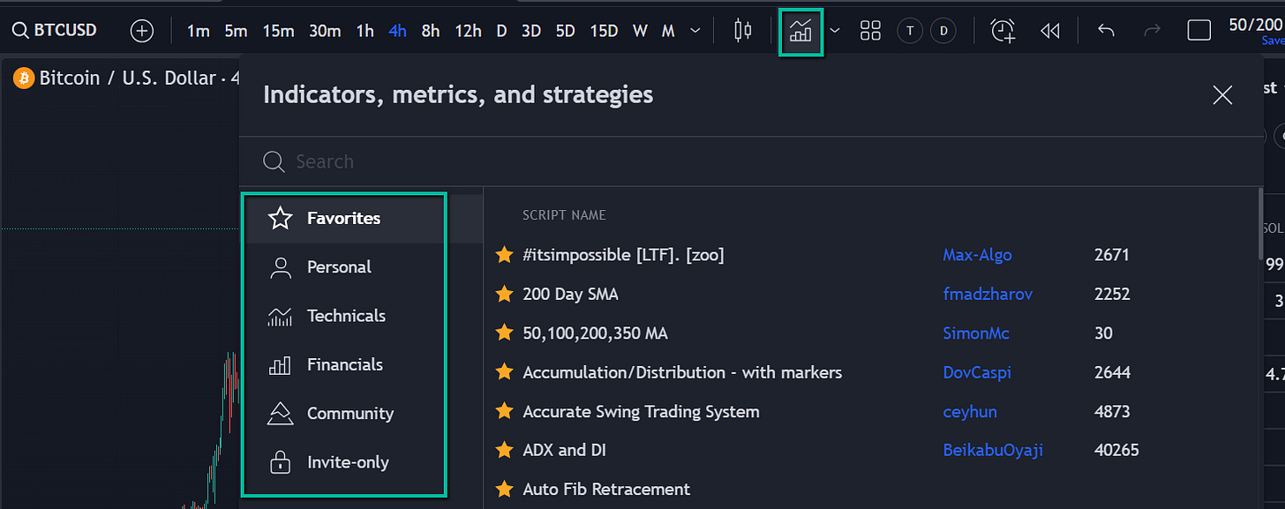
Task: Select the Technicals category in sidebar
Action: coord(346,315)
